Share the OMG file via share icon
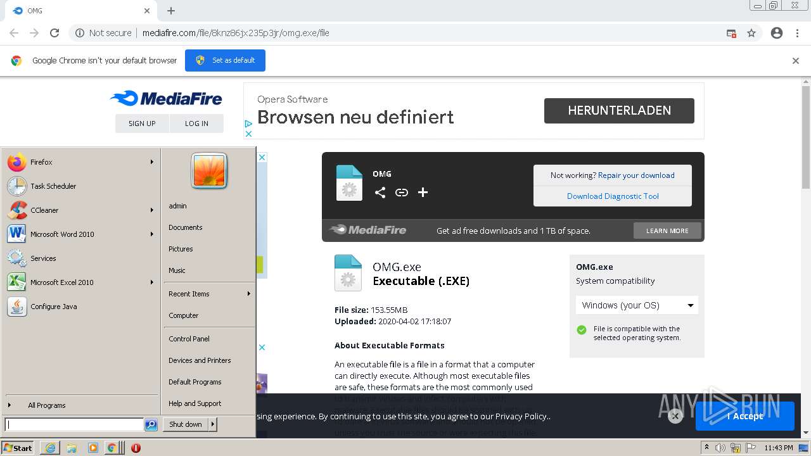This screenshot has width=811, height=456. point(380,193)
